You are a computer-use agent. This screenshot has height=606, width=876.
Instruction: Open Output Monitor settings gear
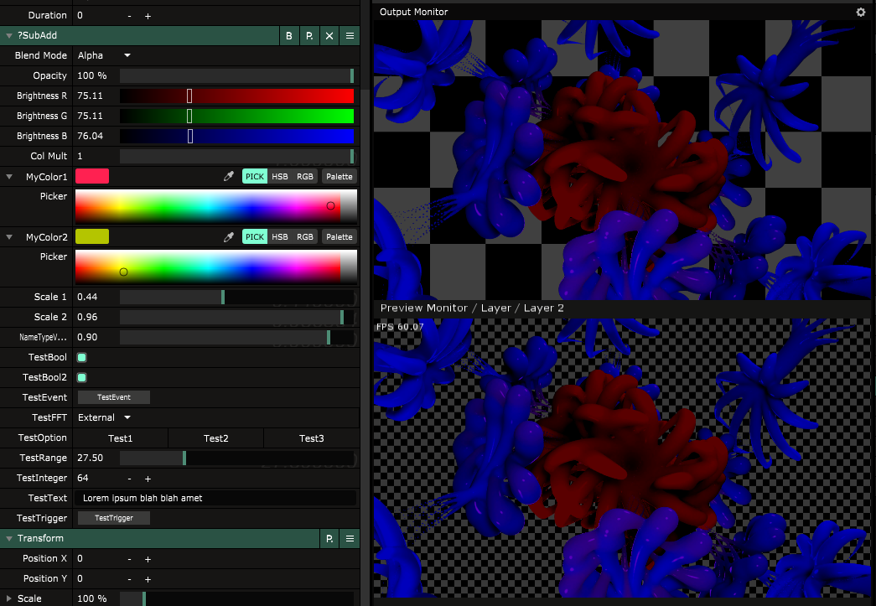pos(861,12)
